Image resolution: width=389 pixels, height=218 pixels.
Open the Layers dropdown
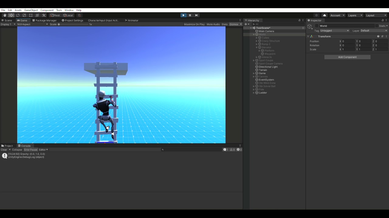(x=355, y=15)
